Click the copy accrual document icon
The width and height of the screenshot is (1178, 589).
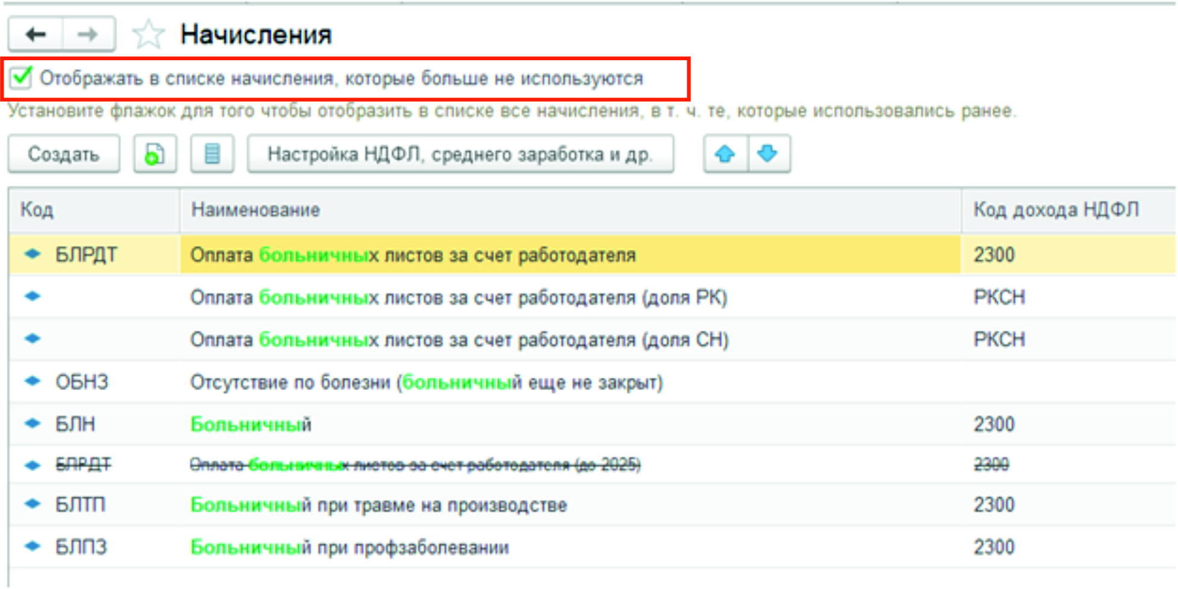click(x=155, y=155)
